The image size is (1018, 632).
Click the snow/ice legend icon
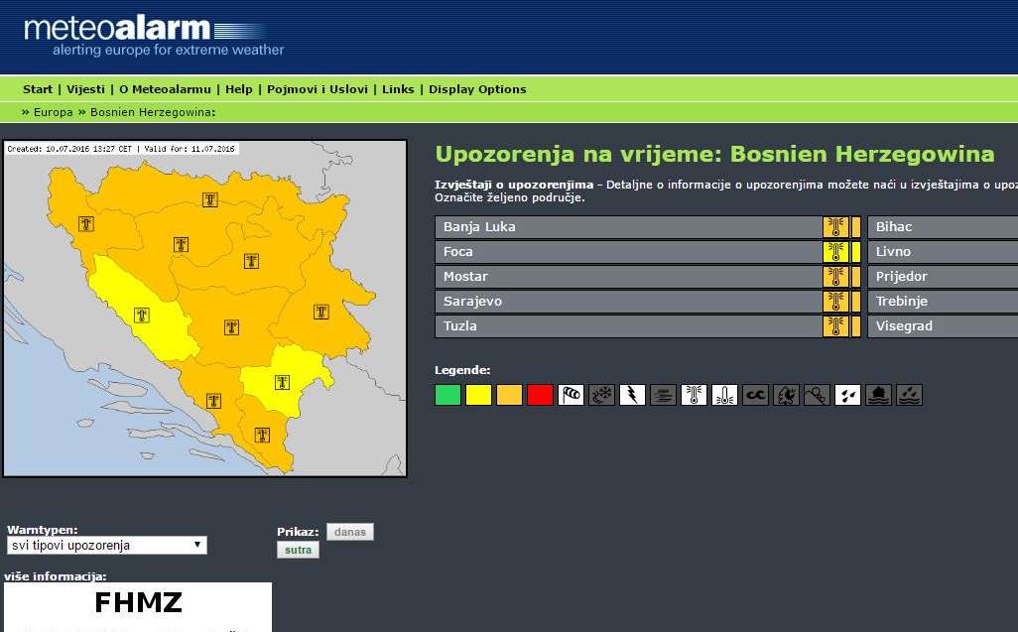pos(601,395)
